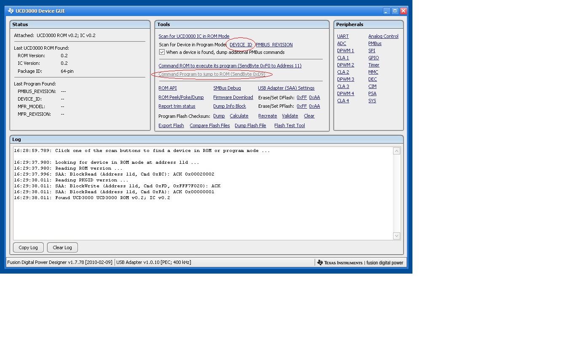Open USB Adapter (SAA) Settings

coord(286,88)
